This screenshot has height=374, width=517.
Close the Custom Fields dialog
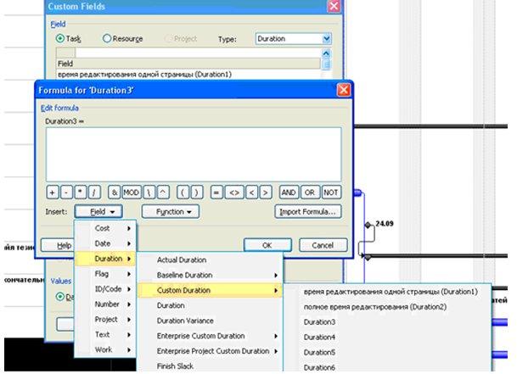[x=334, y=6]
